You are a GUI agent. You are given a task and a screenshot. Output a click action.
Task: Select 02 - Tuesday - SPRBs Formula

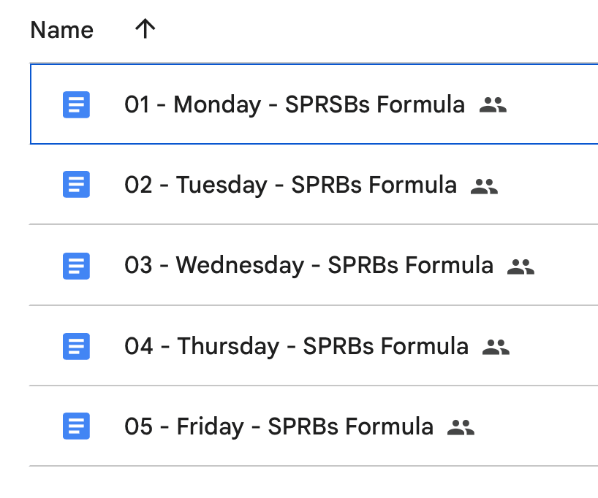[x=291, y=185]
